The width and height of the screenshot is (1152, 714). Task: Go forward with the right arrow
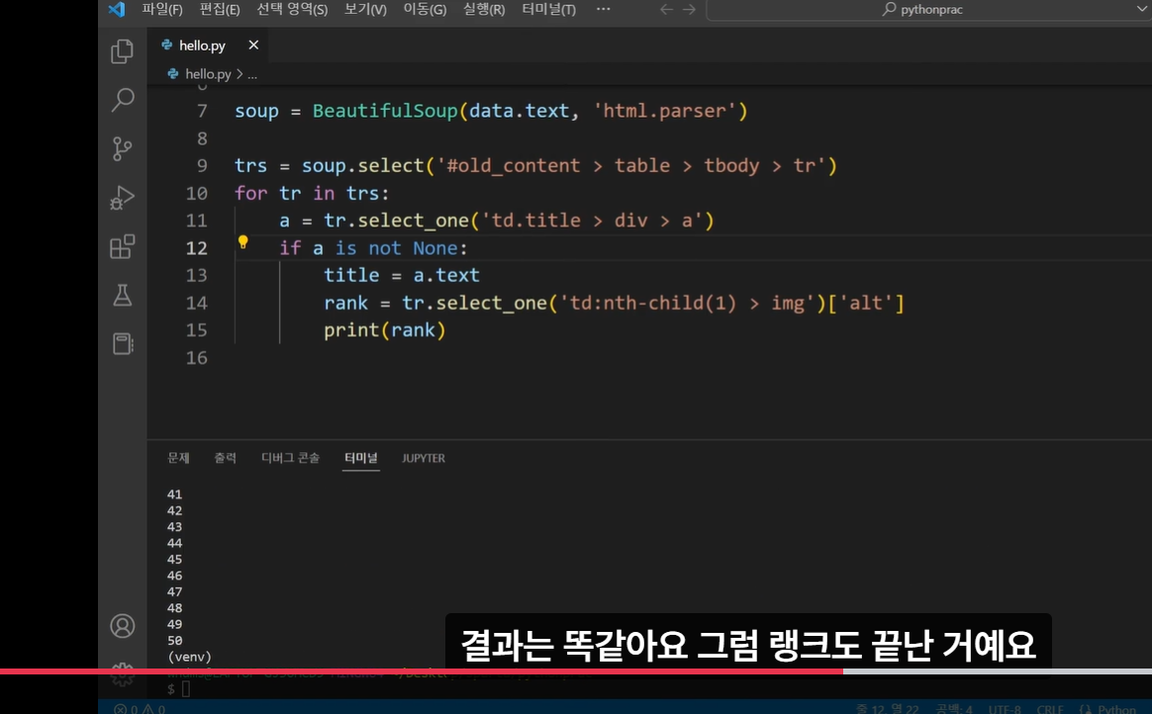689,10
